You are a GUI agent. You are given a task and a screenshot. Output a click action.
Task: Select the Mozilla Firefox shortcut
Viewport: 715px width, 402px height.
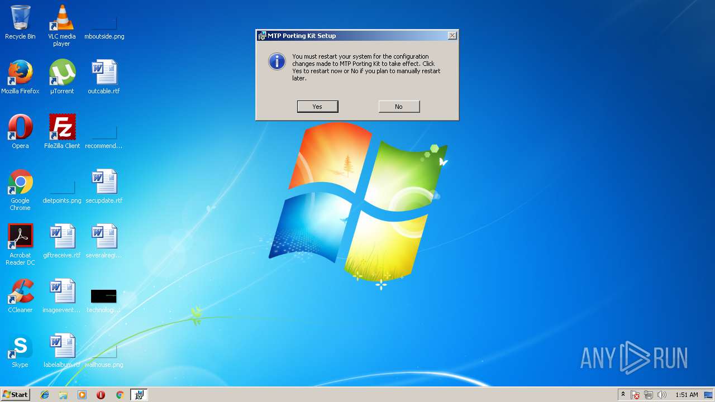20,77
